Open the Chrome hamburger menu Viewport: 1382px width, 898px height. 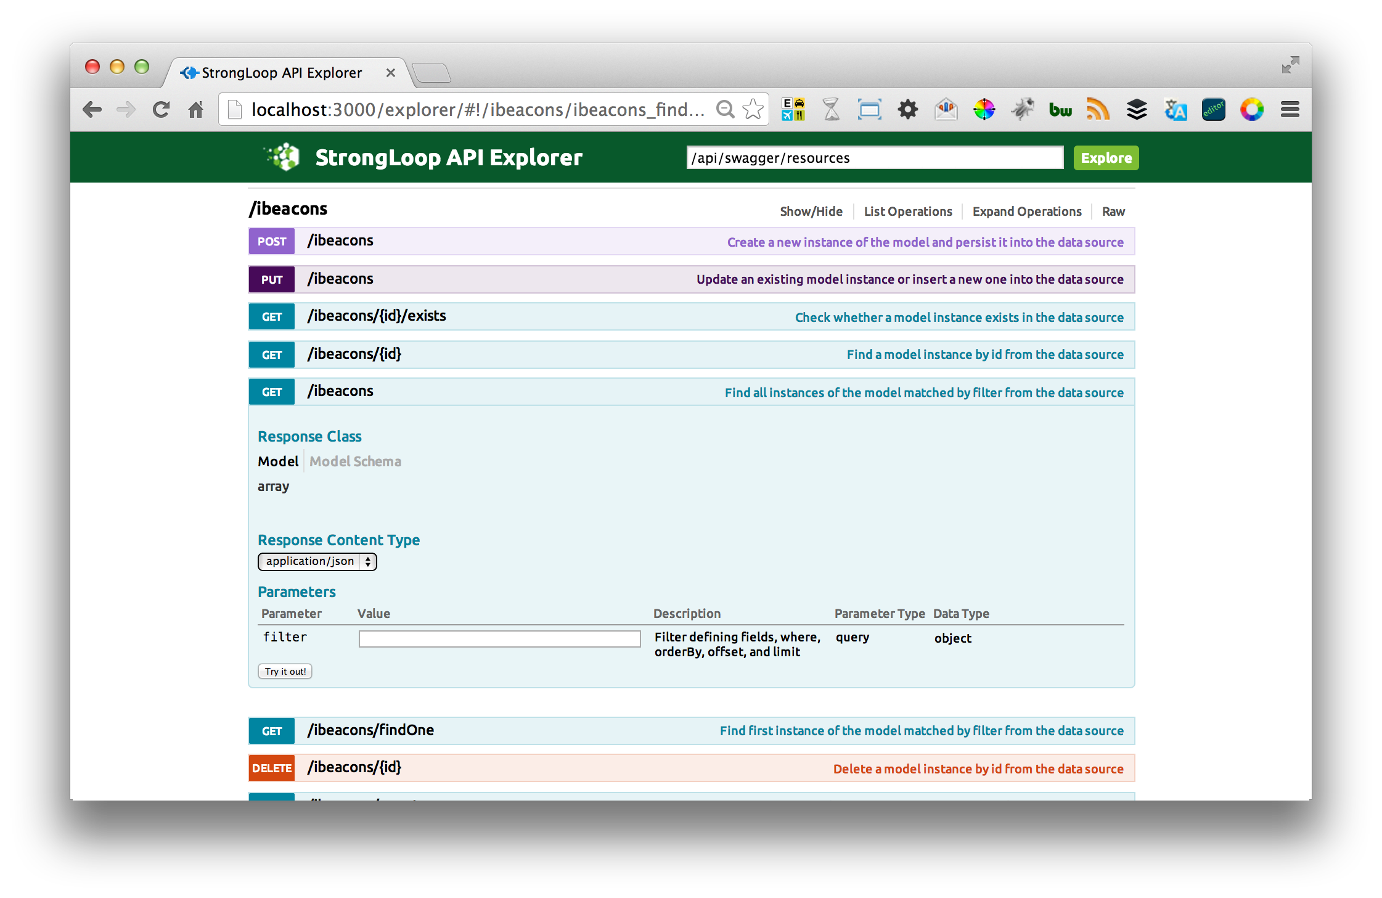tap(1290, 110)
